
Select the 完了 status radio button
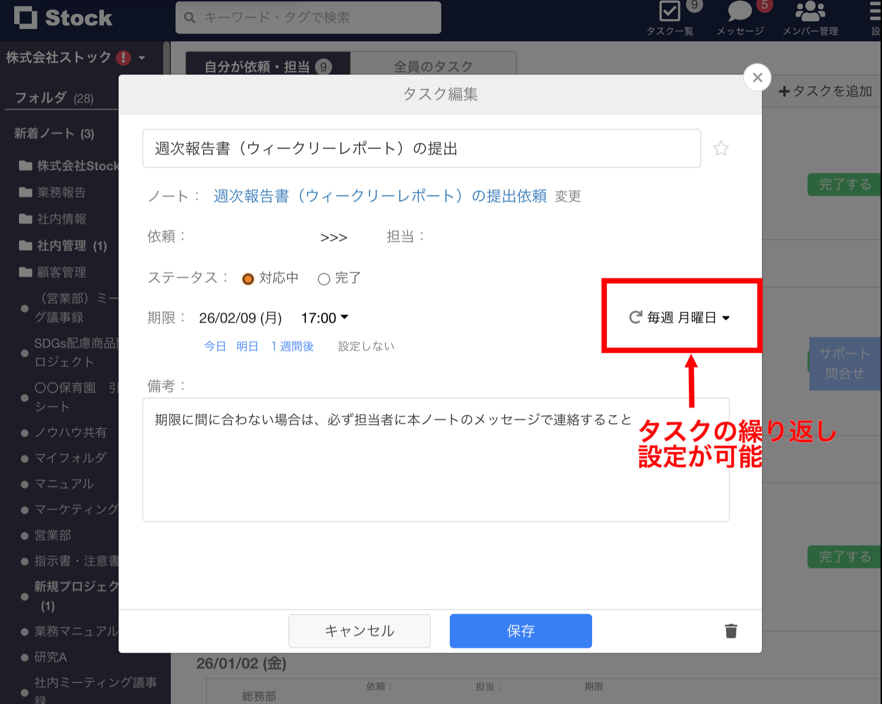pyautogui.click(x=324, y=279)
